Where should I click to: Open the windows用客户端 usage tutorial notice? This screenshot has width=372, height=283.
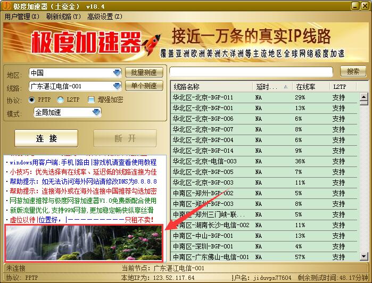point(83,162)
